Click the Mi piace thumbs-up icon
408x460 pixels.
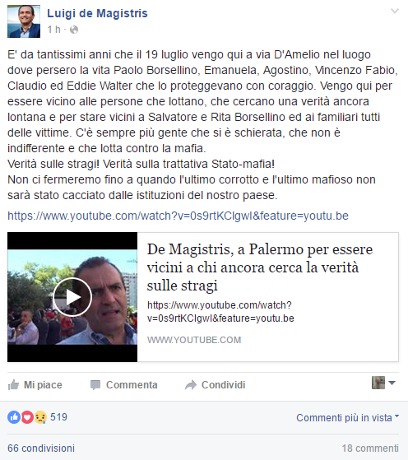pos(13,384)
